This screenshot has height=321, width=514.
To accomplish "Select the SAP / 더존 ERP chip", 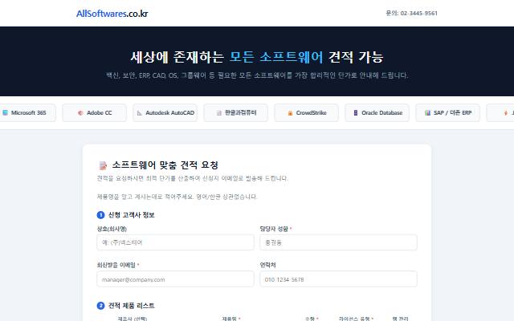I will coord(448,112).
